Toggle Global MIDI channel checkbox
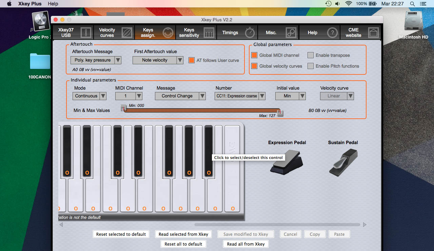434x251 pixels. click(x=254, y=55)
